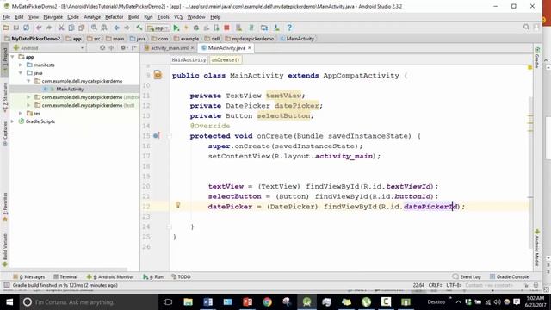Open the Messages tool window button
This screenshot has width=551, height=310.
[x=28, y=276]
